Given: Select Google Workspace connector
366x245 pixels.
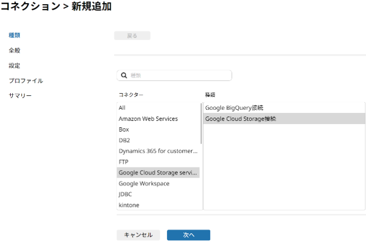Looking at the screenshot, I should (x=158, y=183).
